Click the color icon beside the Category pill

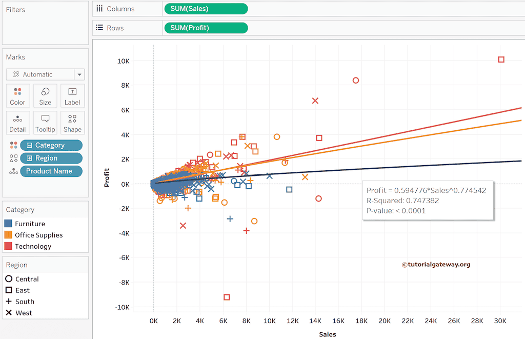click(x=13, y=145)
